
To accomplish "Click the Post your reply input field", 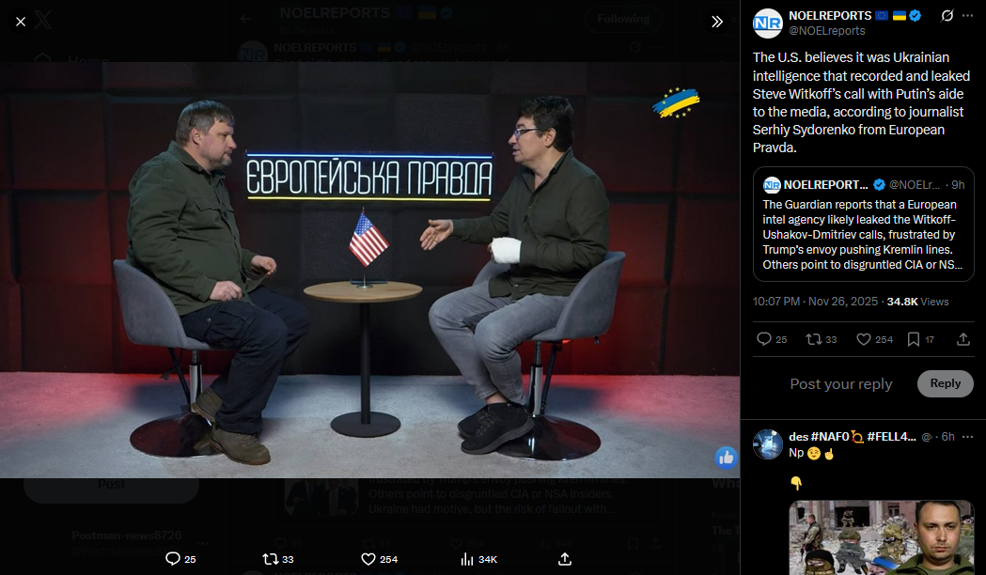I will [840, 384].
